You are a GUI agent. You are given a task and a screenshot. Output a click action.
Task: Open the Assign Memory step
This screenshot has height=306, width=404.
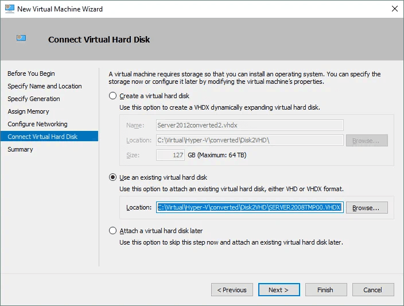[28, 111]
